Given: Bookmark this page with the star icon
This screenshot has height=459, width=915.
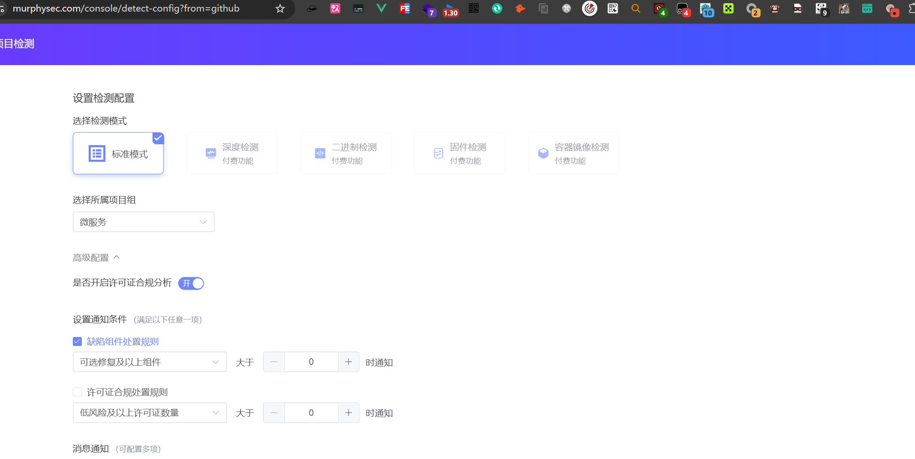Looking at the screenshot, I should tap(280, 9).
